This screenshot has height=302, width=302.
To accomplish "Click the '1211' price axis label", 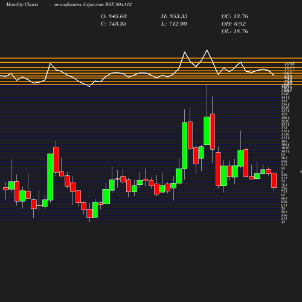I will pyautogui.click(x=285, y=124).
